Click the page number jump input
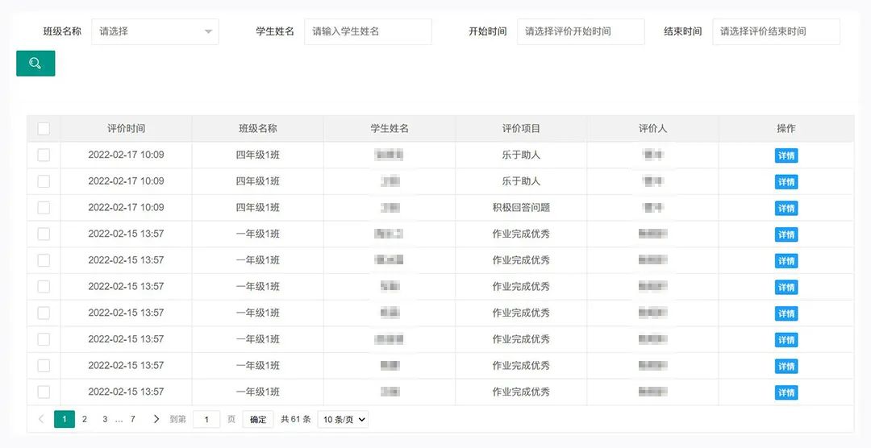Image resolution: width=871 pixels, height=448 pixels. click(x=206, y=420)
